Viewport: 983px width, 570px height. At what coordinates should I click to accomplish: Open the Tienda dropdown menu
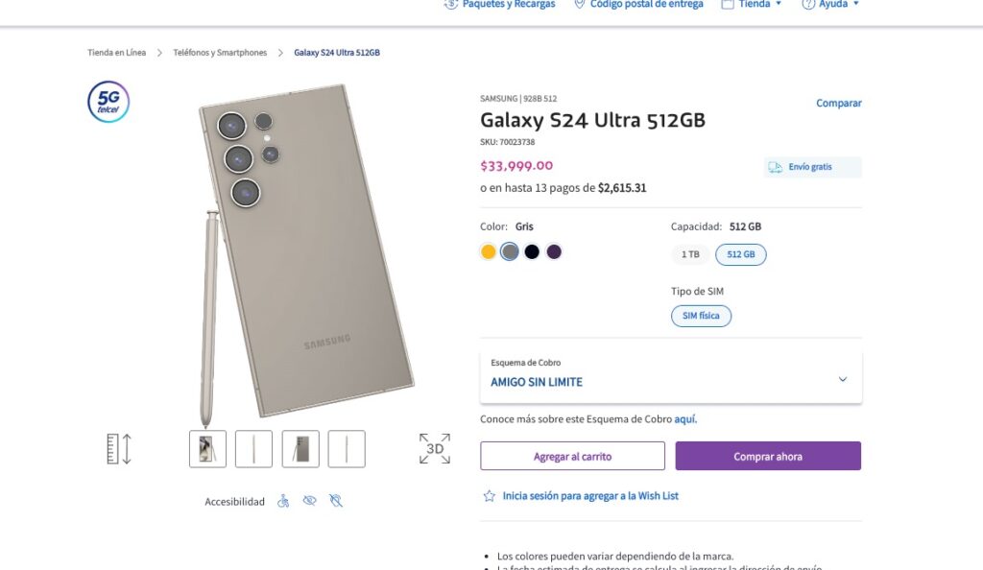pyautogui.click(x=752, y=4)
